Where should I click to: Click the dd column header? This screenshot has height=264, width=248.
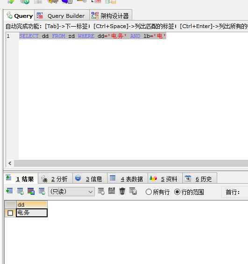tap(32, 205)
